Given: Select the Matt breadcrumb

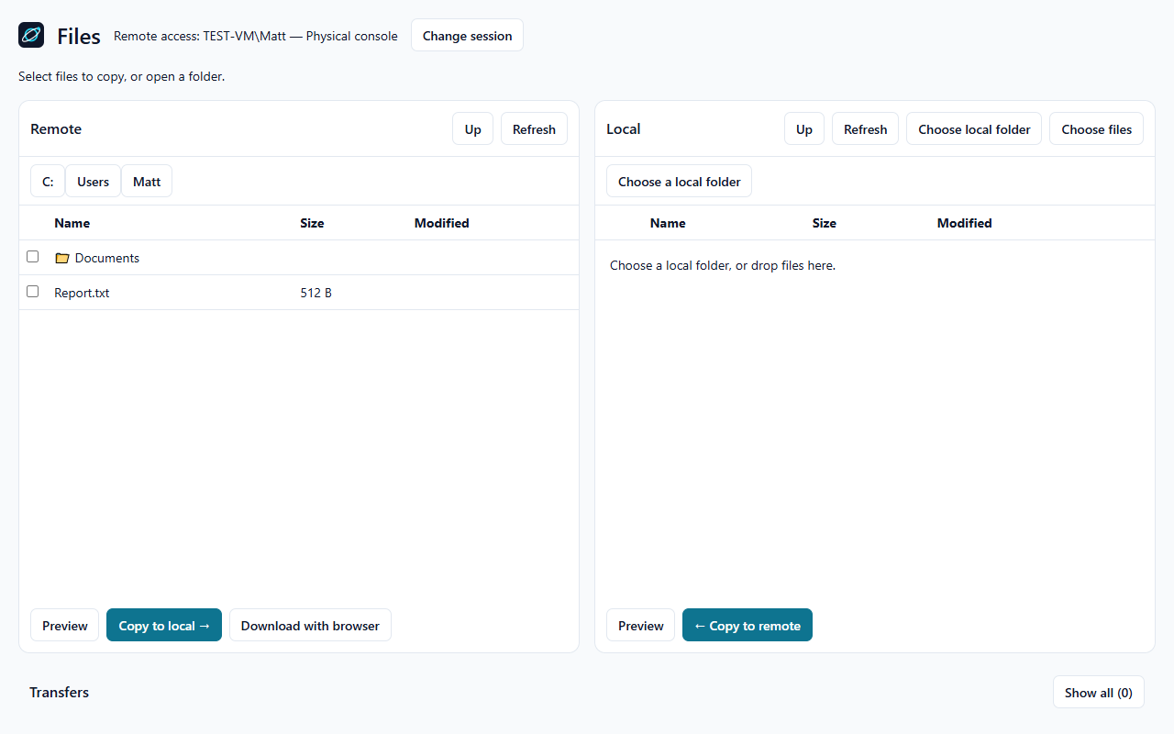Looking at the screenshot, I should click(x=147, y=182).
